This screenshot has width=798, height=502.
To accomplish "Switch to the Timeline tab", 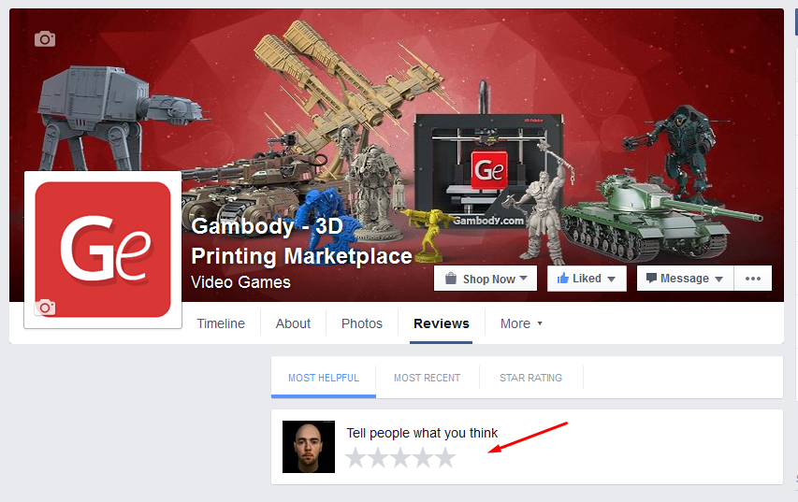I will click(x=221, y=323).
